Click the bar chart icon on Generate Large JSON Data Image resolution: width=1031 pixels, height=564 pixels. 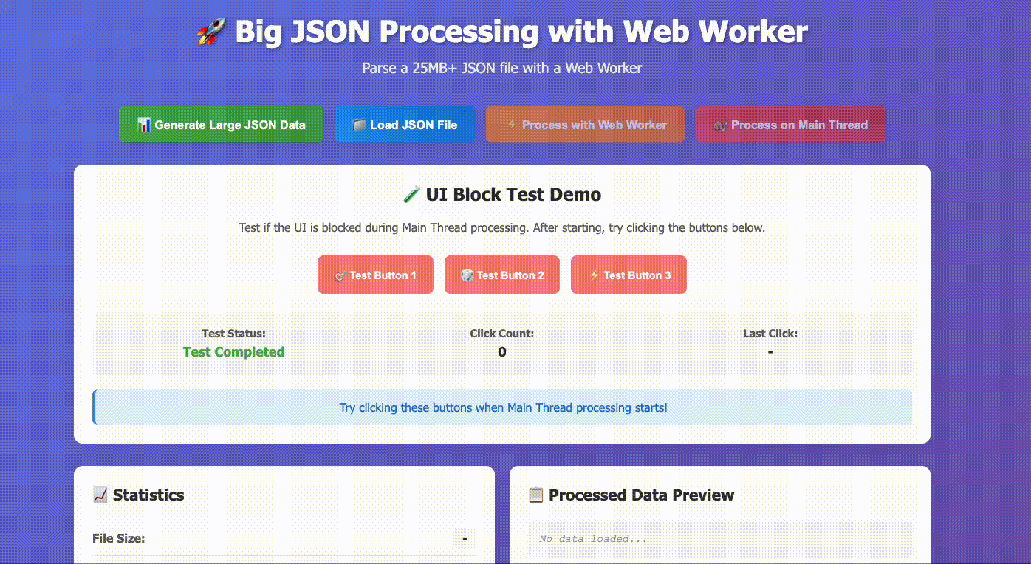tap(145, 125)
